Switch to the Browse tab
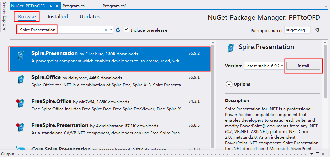The width and height of the screenshot is (330, 157). (27, 17)
